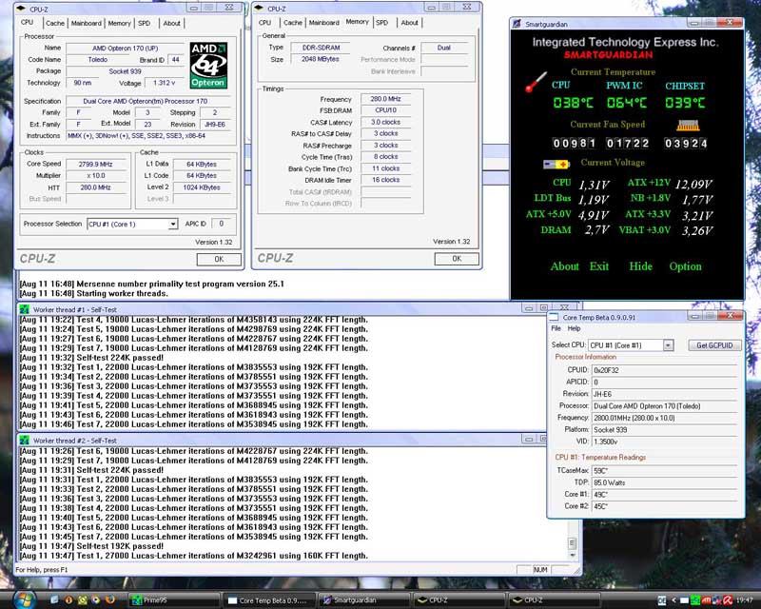
Task: Open the Select CPU dropdown in Core Temp
Action: (668, 345)
